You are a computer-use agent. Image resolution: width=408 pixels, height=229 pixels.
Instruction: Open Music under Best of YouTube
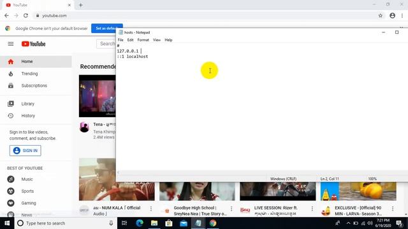click(x=36, y=179)
